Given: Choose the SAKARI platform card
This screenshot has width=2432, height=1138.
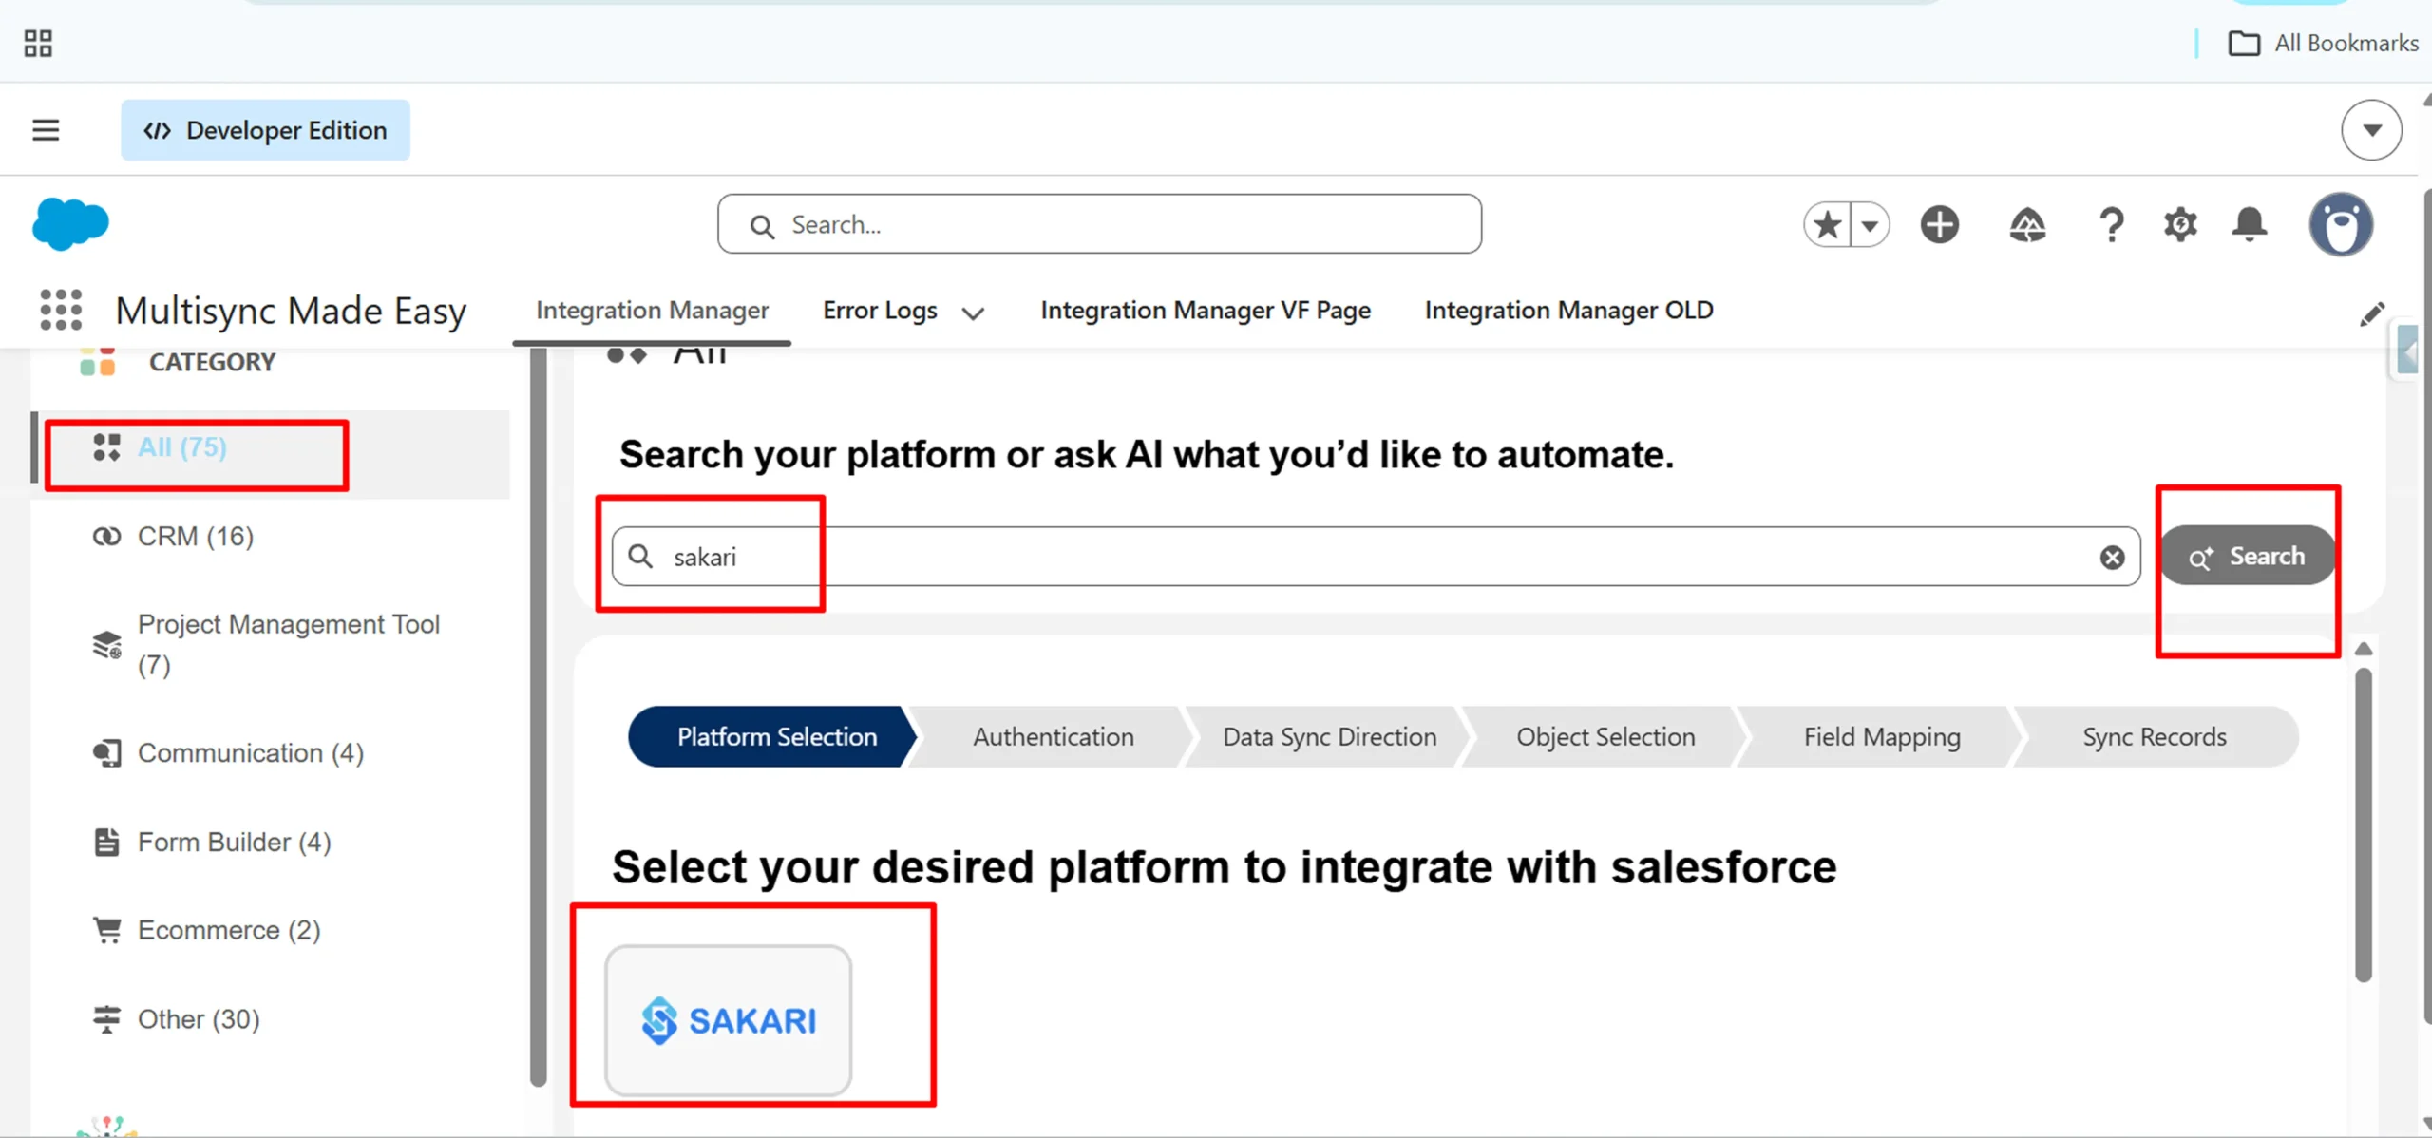Looking at the screenshot, I should (x=728, y=1019).
